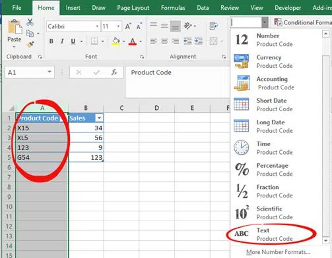The image size is (332, 258).
Task: Select the Scientific format option
Action: [x=276, y=213]
